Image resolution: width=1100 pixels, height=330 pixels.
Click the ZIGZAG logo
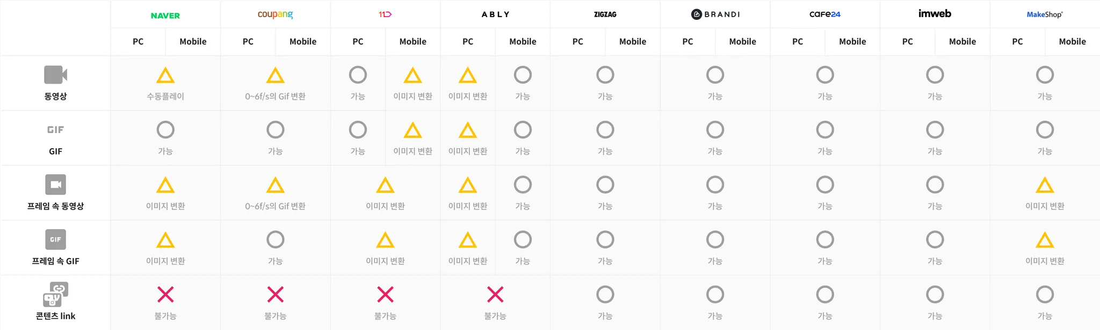[605, 14]
